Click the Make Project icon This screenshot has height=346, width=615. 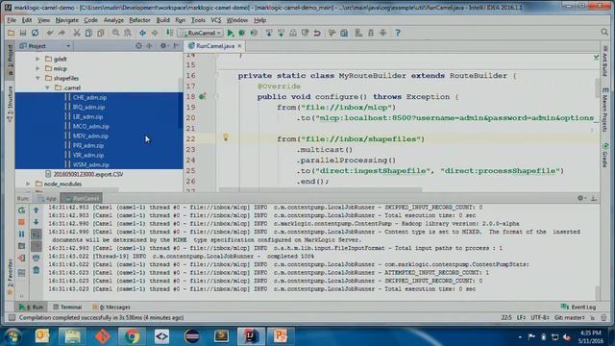point(169,33)
